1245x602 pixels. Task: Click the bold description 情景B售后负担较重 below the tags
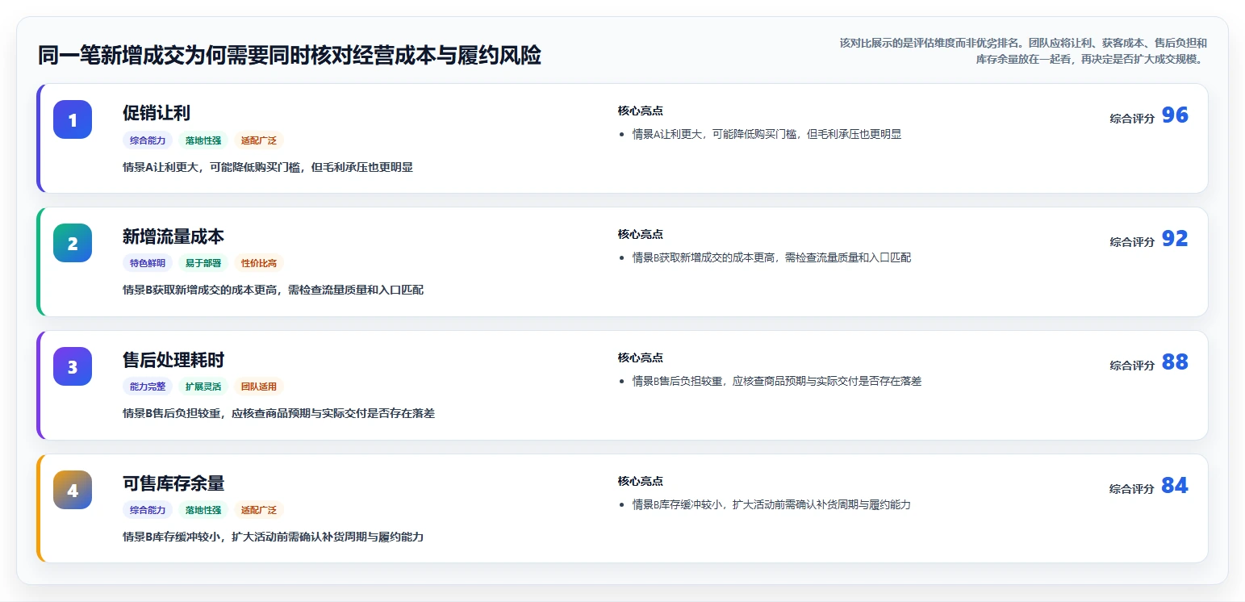click(x=278, y=413)
